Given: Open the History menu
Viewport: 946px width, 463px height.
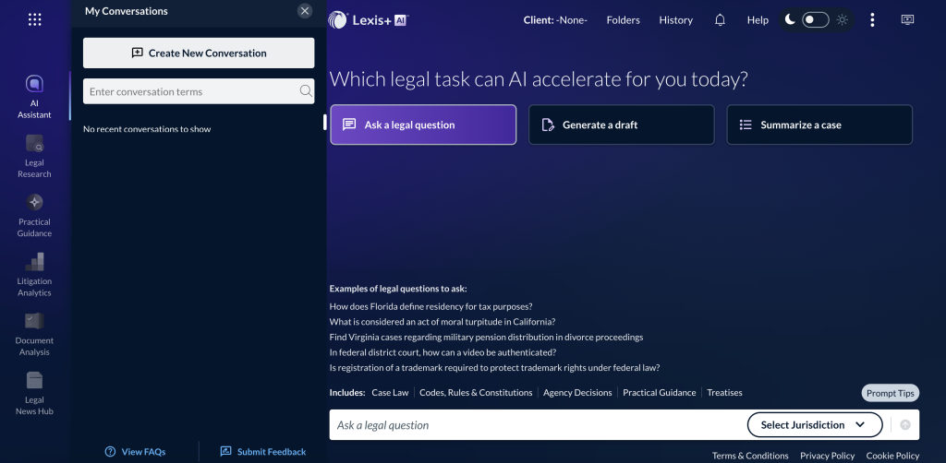Looking at the screenshot, I should click(675, 20).
